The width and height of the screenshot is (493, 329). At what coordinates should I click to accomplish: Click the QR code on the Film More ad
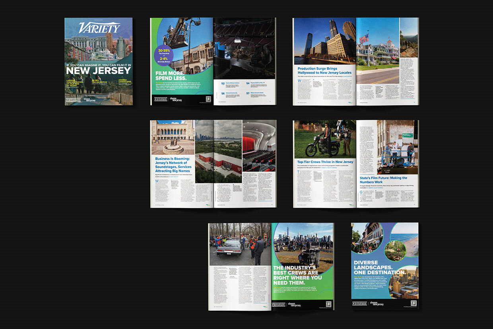[x=208, y=99]
